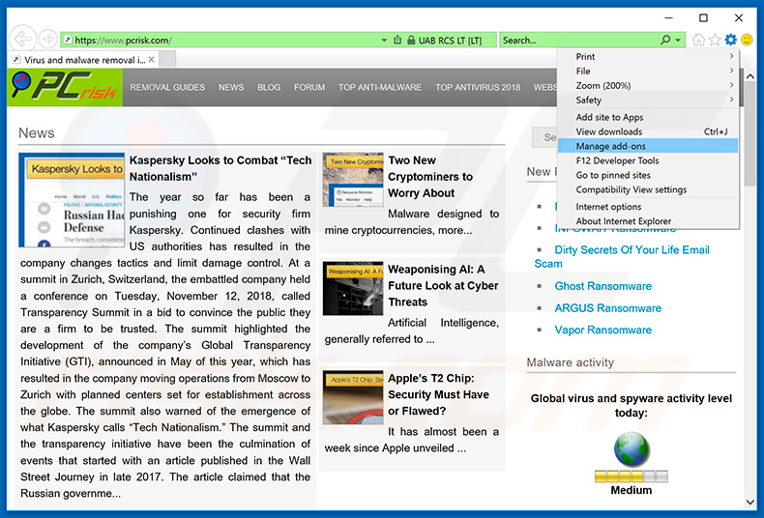Click Weaponising AI thumbnail

pos(353,288)
